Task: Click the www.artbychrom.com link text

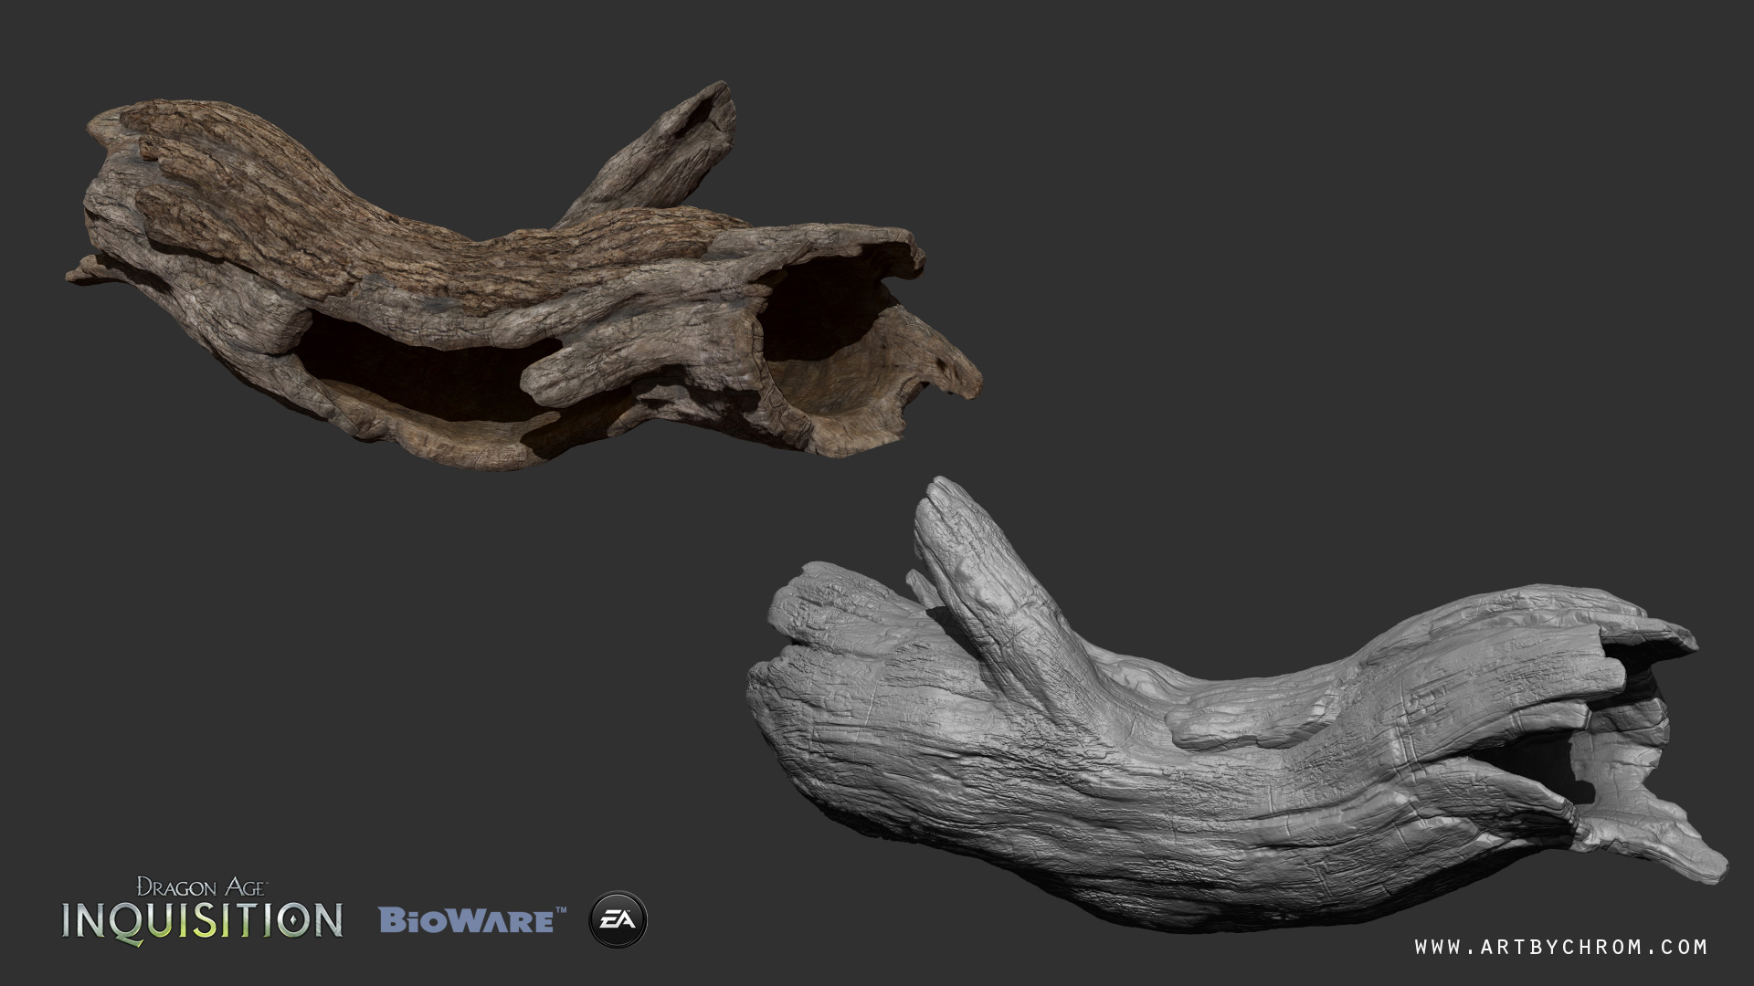Action: [1561, 948]
